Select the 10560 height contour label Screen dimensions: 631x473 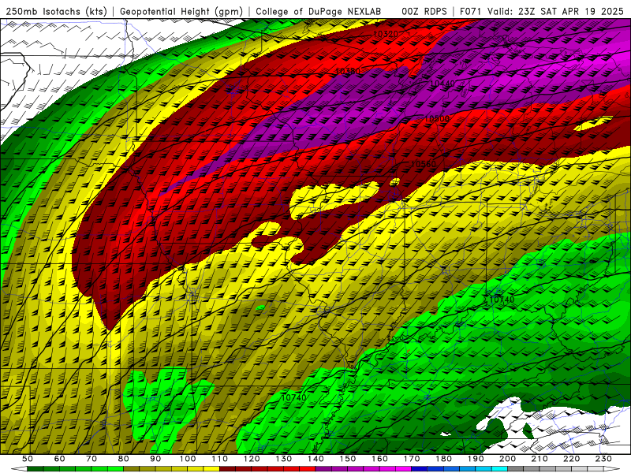point(424,164)
